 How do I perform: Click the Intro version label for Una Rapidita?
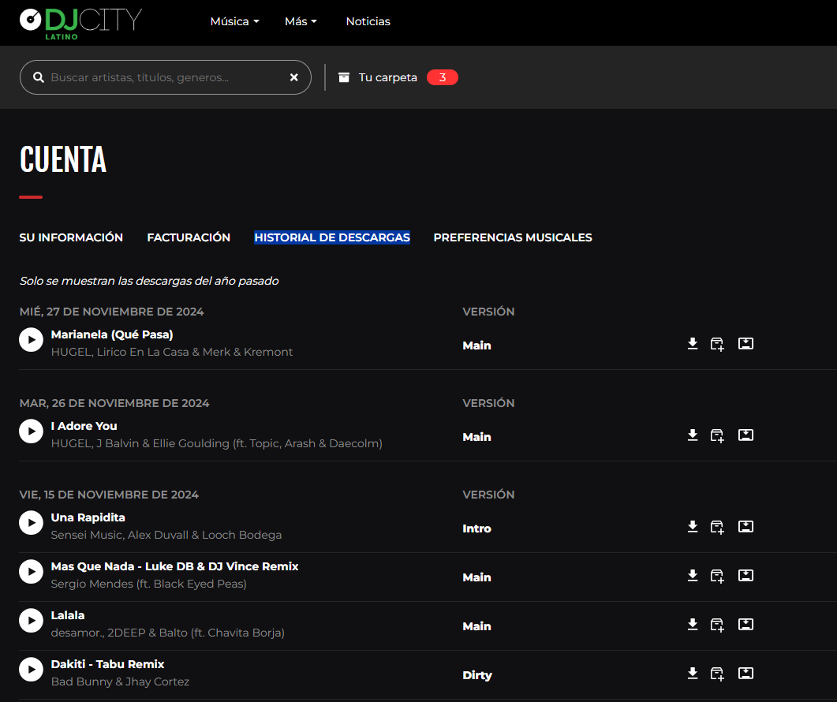tap(476, 528)
